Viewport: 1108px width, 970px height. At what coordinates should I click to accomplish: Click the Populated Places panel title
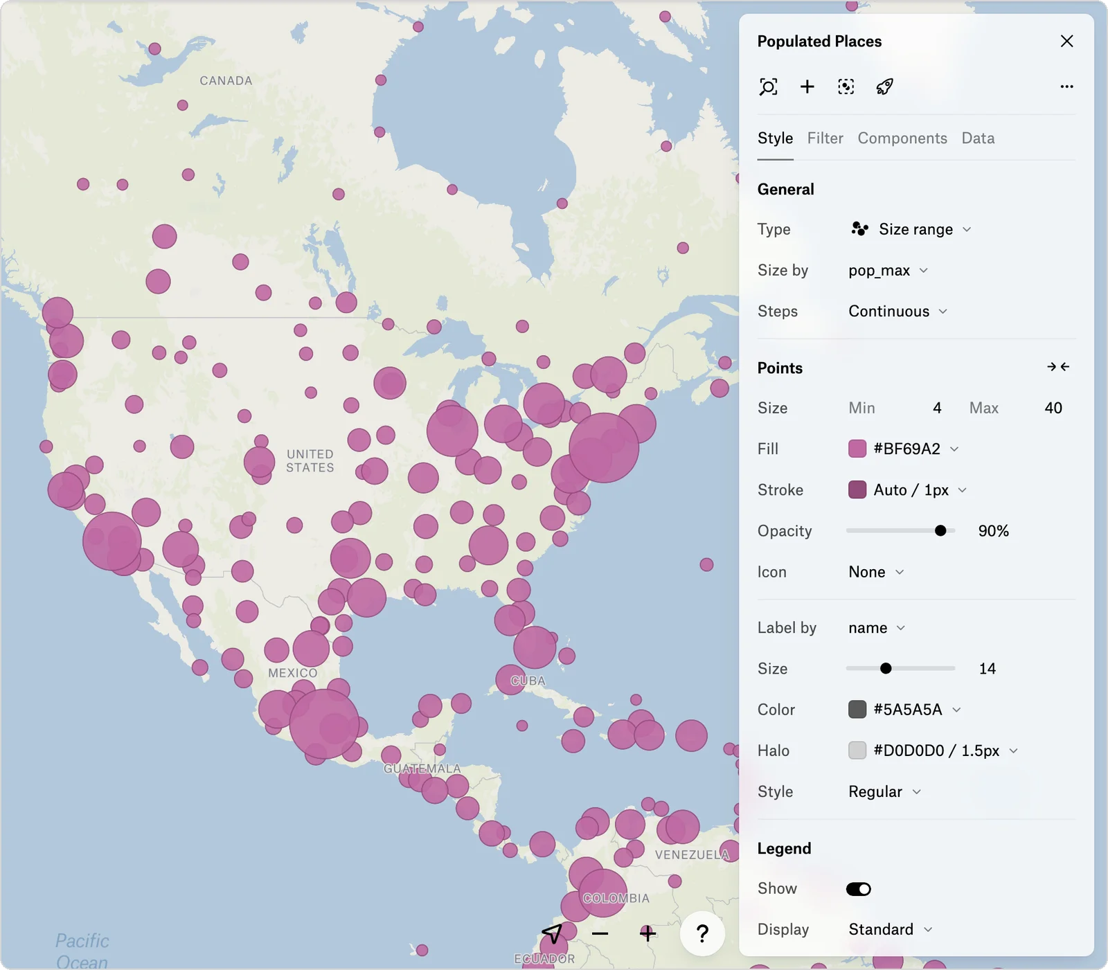tap(819, 42)
